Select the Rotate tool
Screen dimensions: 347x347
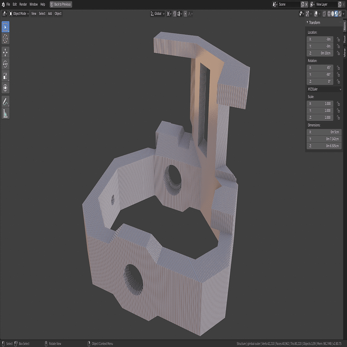(x=5, y=64)
